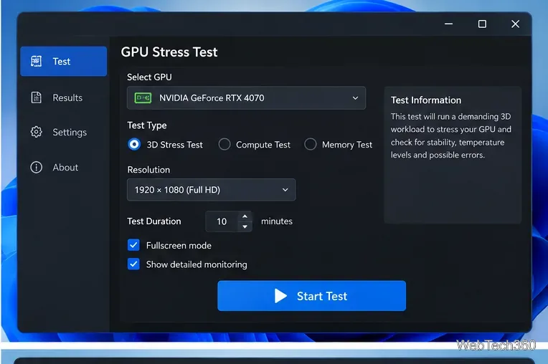548x364 pixels.
Task: Click the Test Type label
Action: tap(147, 125)
